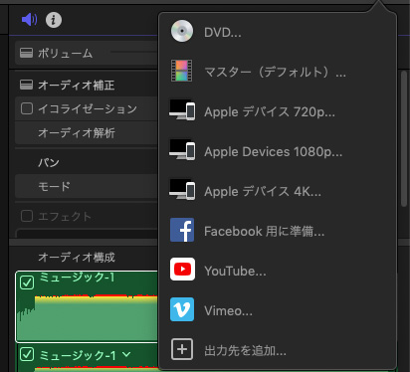Click the Apple デバイス 720p device icon

[x=182, y=110]
